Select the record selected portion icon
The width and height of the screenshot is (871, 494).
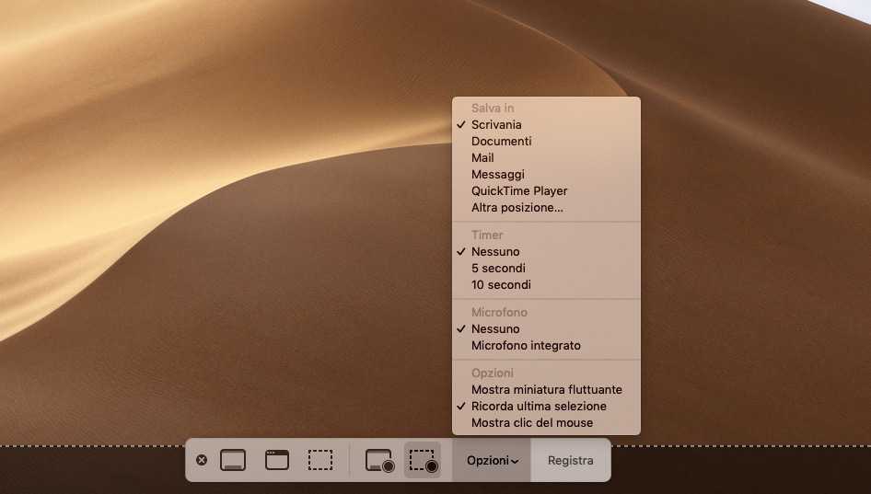point(423,460)
